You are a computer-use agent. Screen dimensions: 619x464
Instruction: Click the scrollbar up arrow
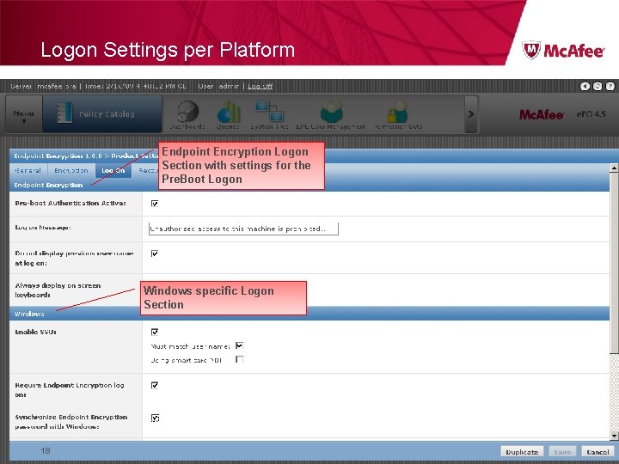pos(614,168)
